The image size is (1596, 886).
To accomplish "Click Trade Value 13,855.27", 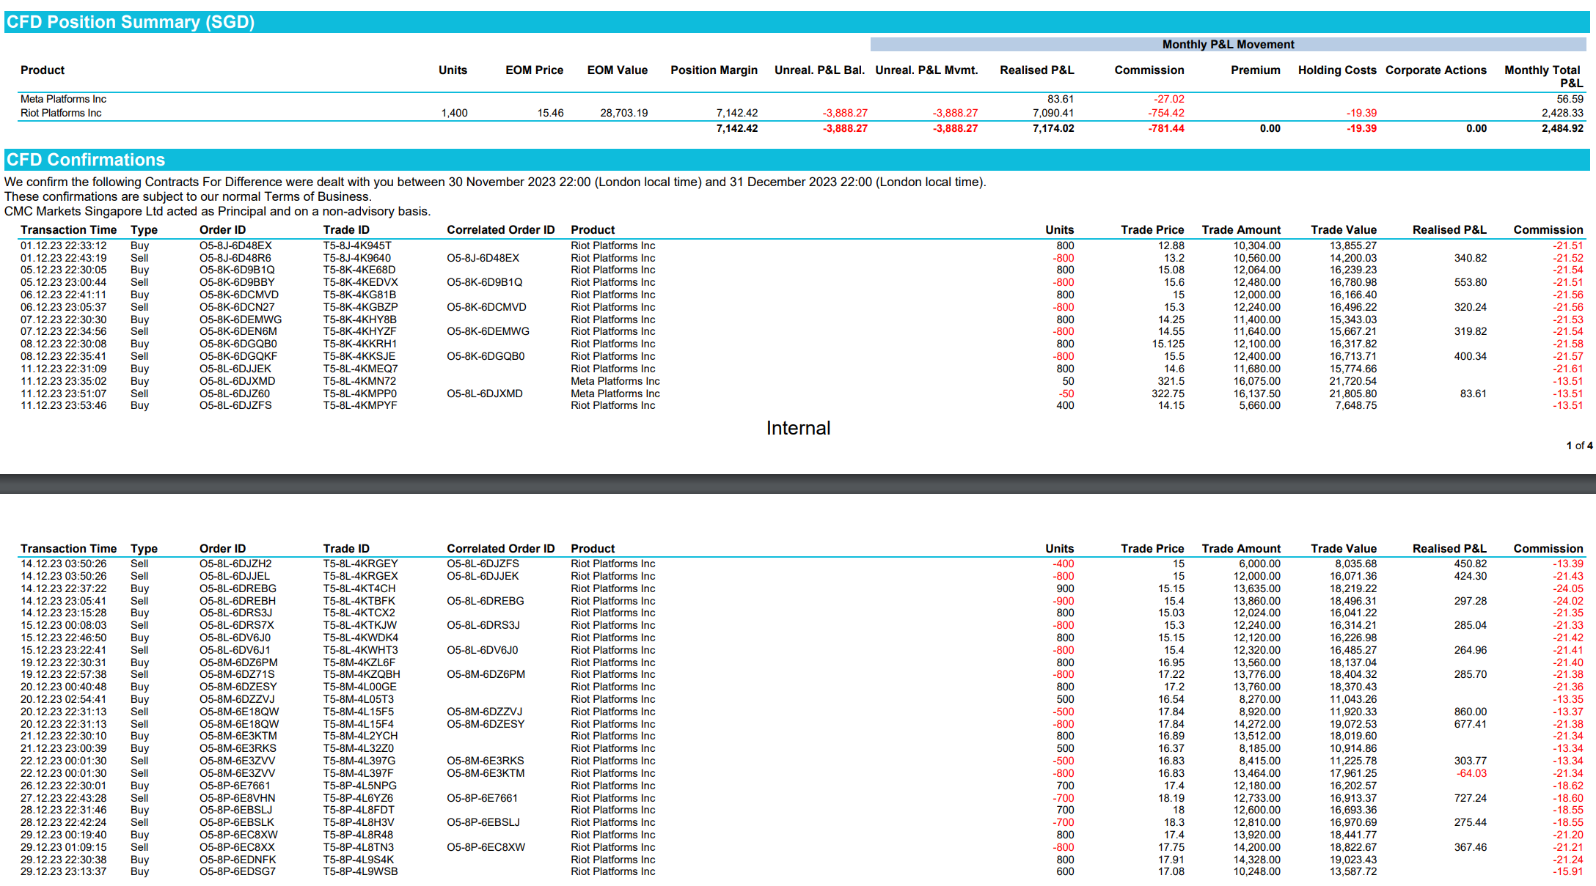I will point(1353,246).
